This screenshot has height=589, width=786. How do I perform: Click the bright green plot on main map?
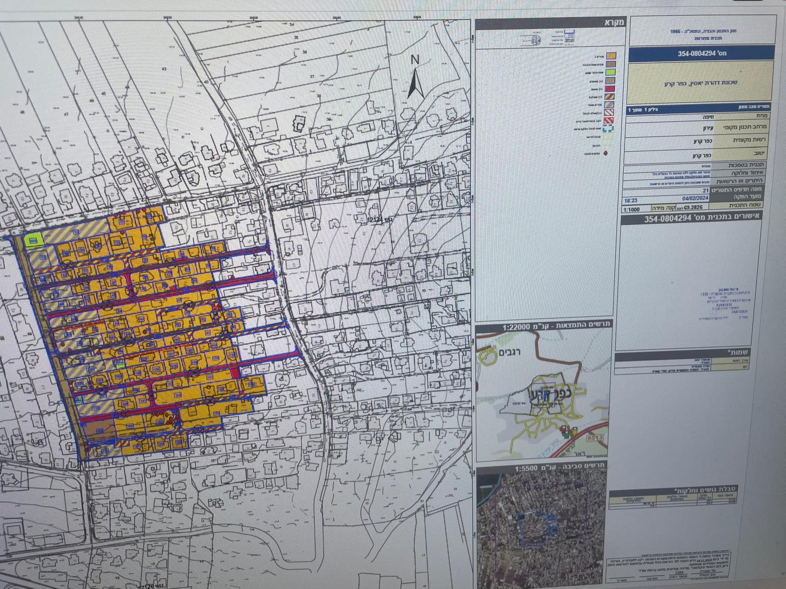[33, 241]
